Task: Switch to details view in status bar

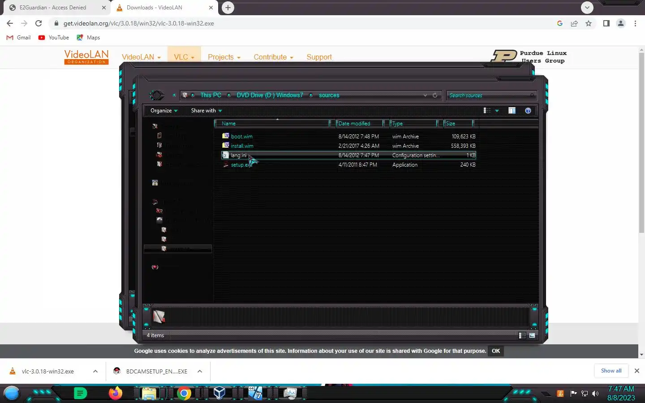Action: pyautogui.click(x=522, y=335)
